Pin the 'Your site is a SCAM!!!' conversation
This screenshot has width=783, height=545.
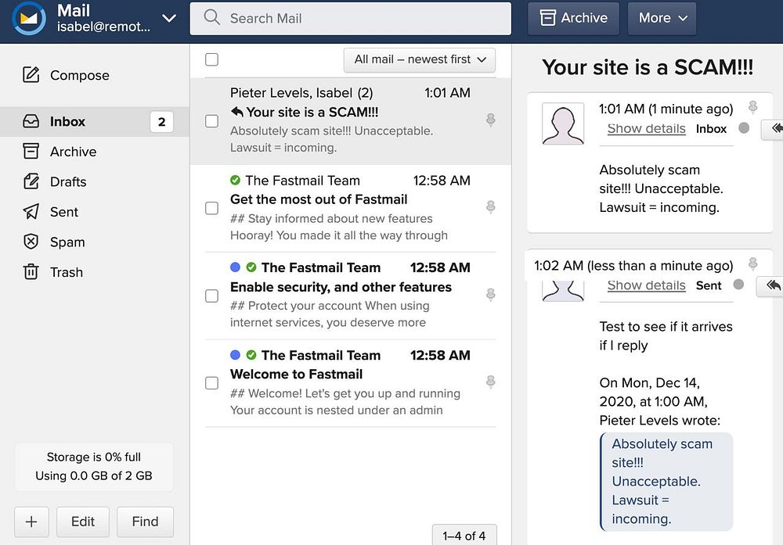(x=491, y=120)
